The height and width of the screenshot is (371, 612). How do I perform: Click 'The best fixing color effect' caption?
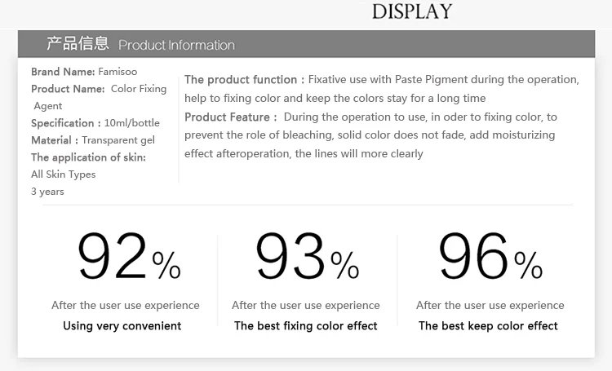(x=306, y=326)
